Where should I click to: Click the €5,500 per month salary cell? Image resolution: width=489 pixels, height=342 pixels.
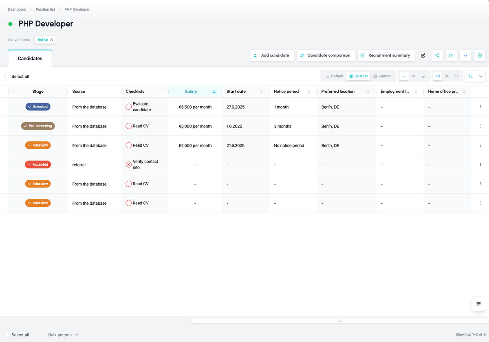(x=195, y=107)
